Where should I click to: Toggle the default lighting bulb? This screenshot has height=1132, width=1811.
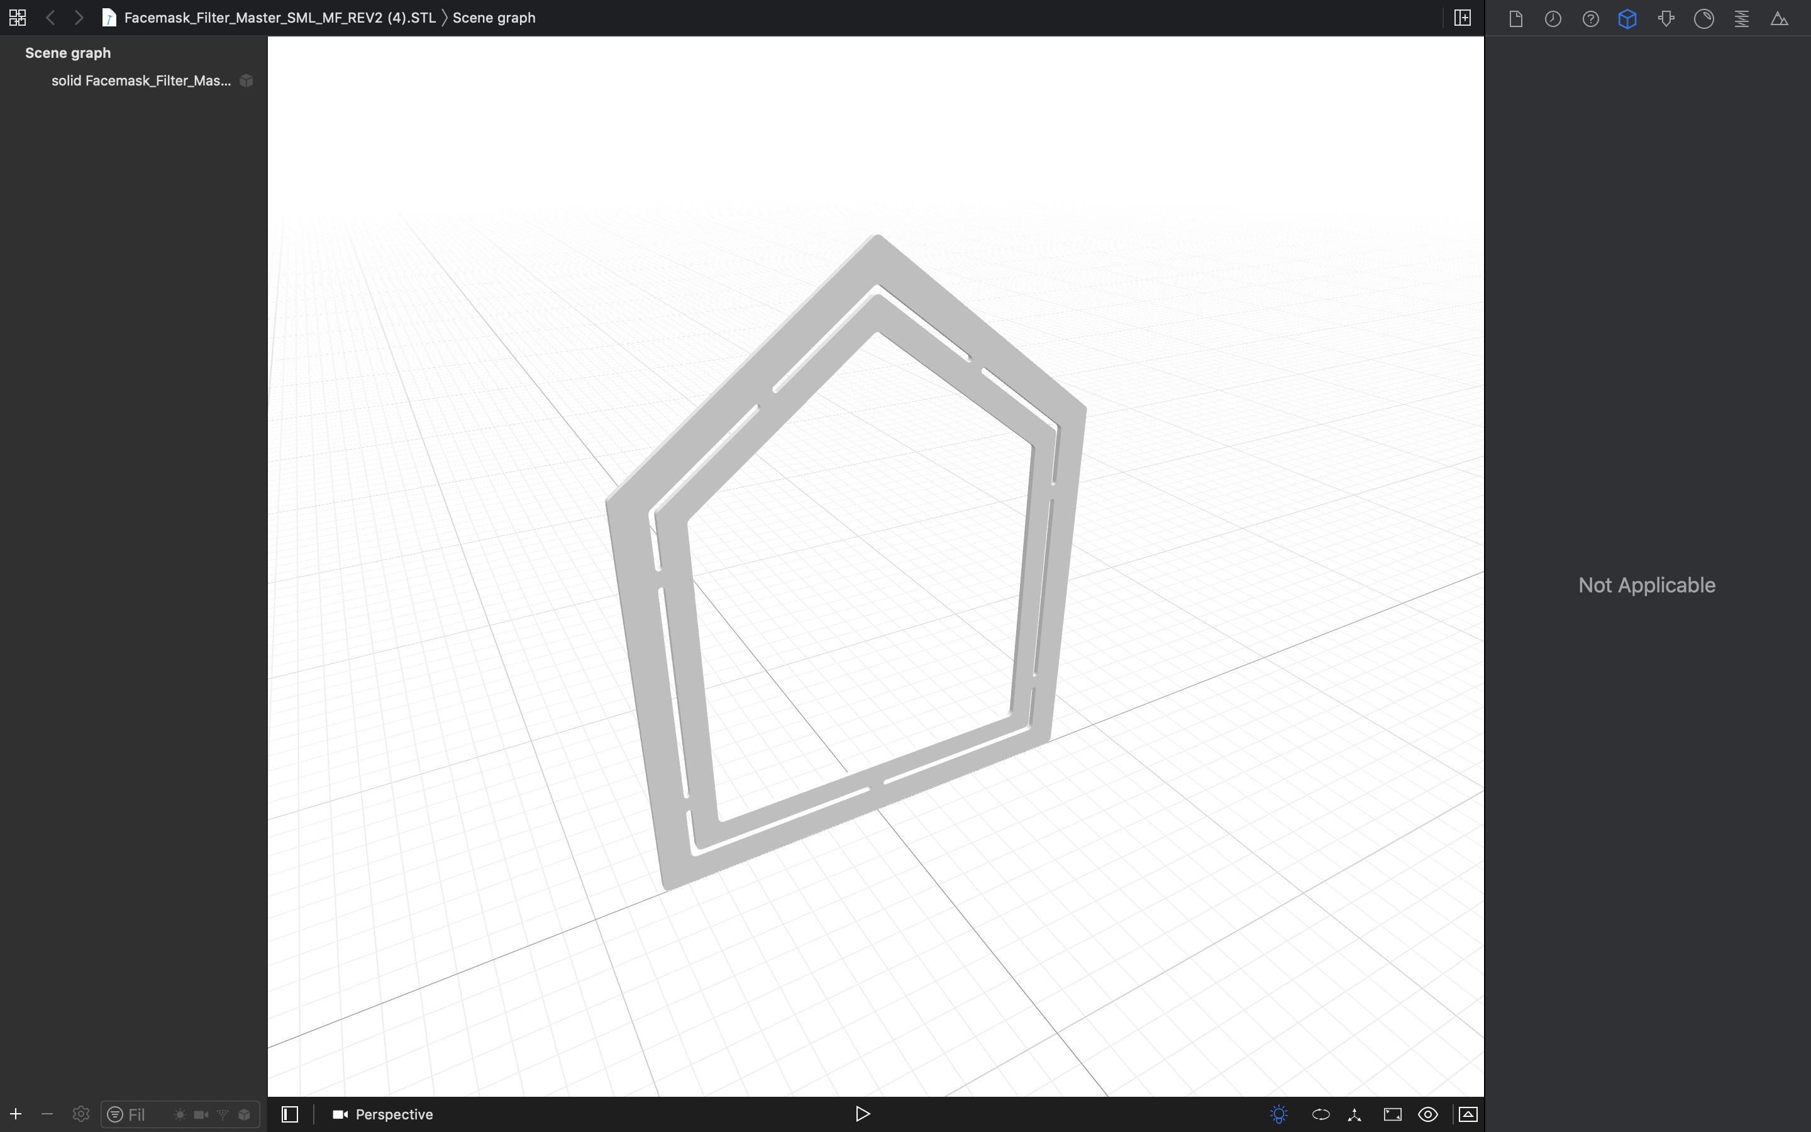1279,1114
